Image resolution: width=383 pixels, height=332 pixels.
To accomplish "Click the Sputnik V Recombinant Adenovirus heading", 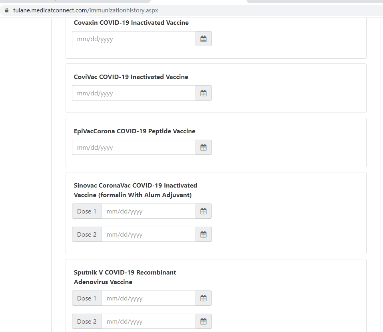I will coord(125,277).
